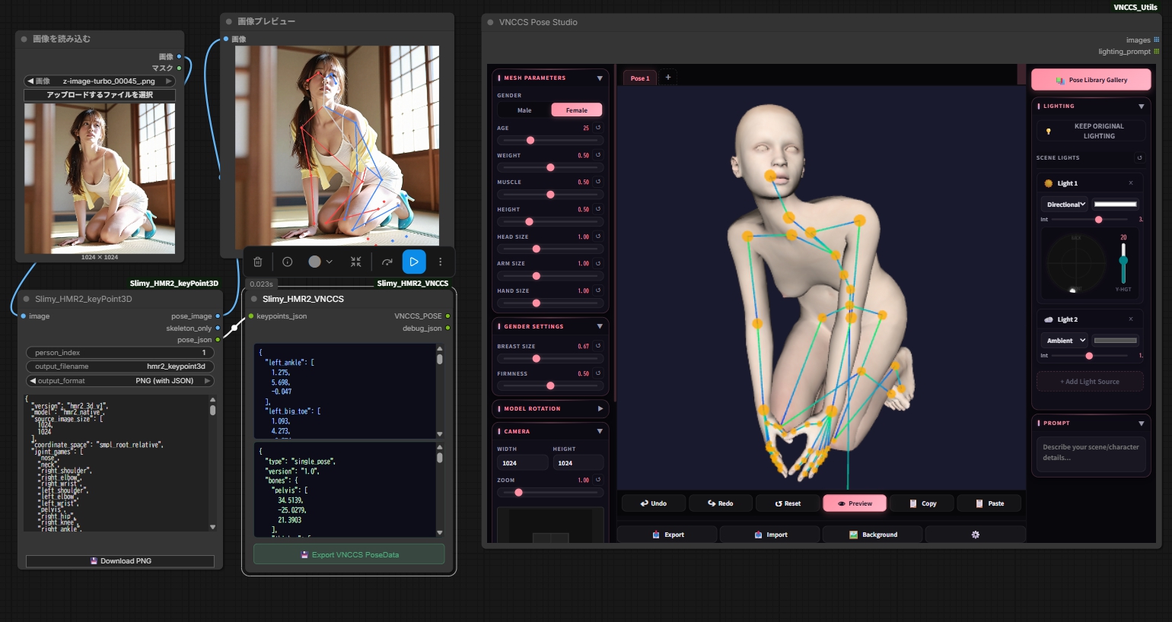The image size is (1172, 622).
Task: Copy the current pose
Action: [x=923, y=503]
